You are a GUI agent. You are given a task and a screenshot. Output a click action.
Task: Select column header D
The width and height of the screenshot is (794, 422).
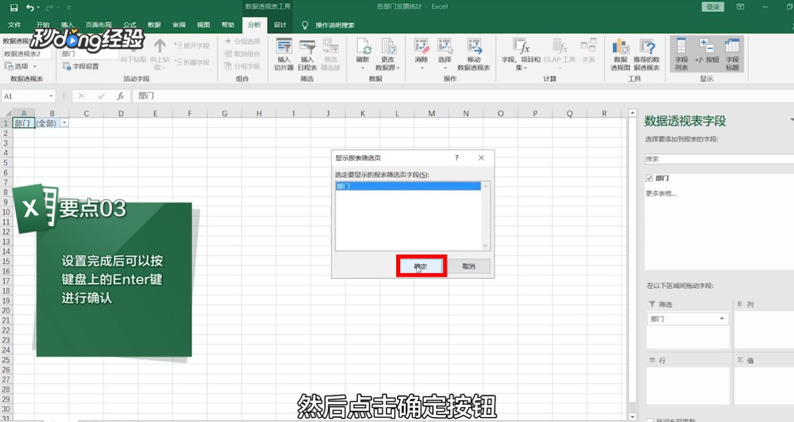(x=120, y=114)
